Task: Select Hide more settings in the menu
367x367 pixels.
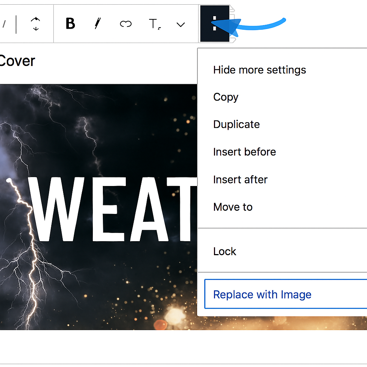Action: tap(259, 70)
